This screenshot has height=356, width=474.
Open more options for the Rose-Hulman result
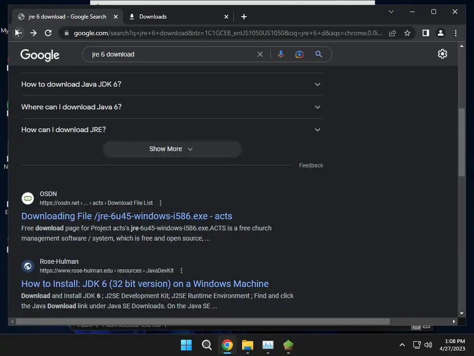181,271
